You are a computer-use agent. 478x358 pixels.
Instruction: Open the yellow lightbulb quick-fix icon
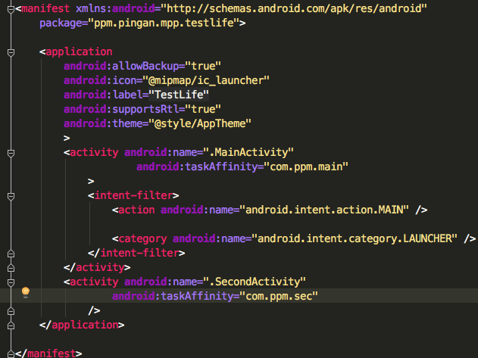pos(26,292)
